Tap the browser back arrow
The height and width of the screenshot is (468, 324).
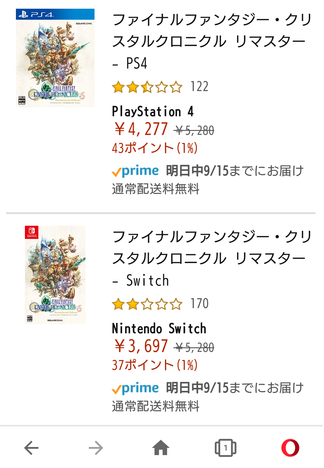click(x=31, y=448)
